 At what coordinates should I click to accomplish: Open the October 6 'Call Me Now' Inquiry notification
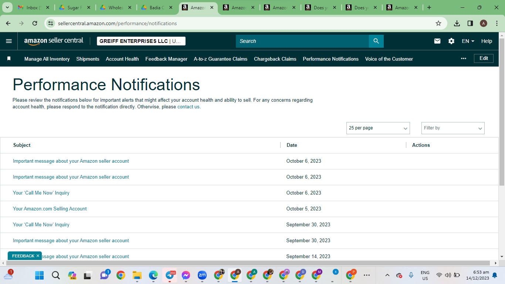41,193
